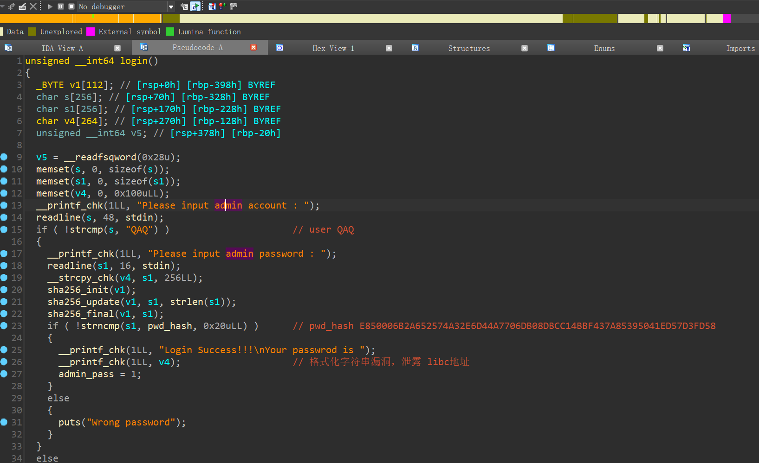The height and width of the screenshot is (463, 759).
Task: Toggle breakpoint dot on line 13
Action: pos(4,205)
